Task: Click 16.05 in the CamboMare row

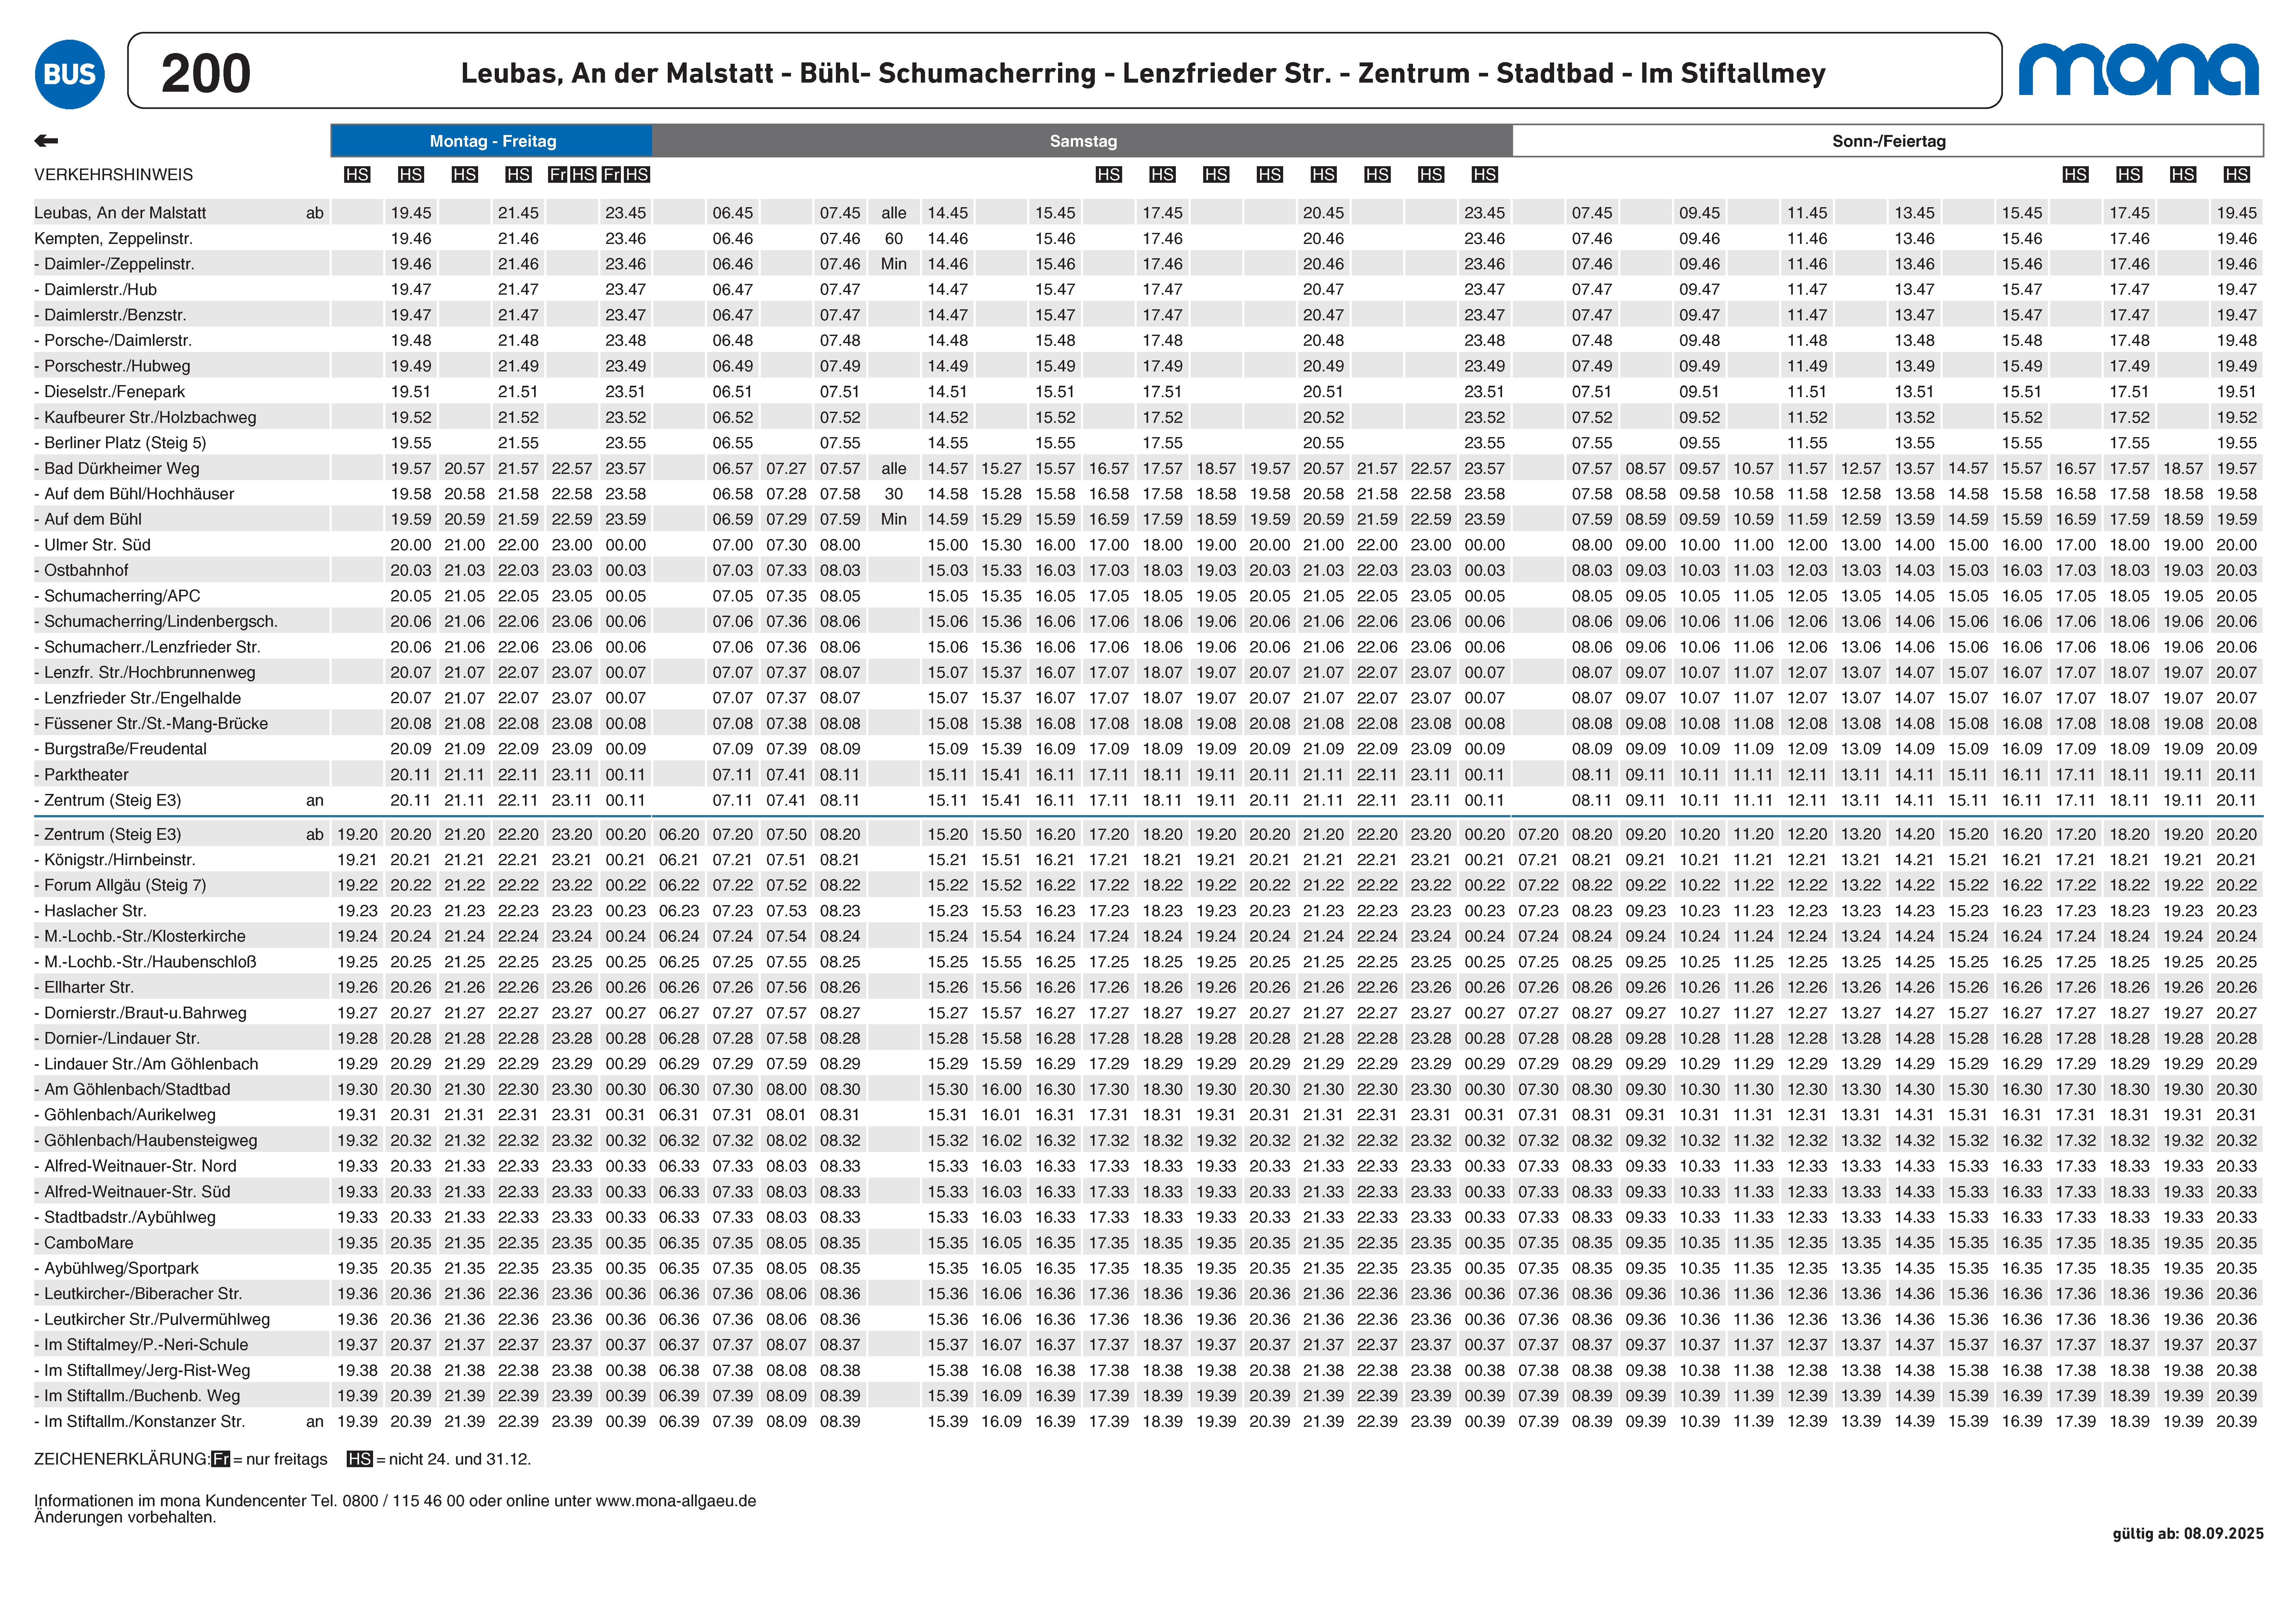Action: 1001,1243
